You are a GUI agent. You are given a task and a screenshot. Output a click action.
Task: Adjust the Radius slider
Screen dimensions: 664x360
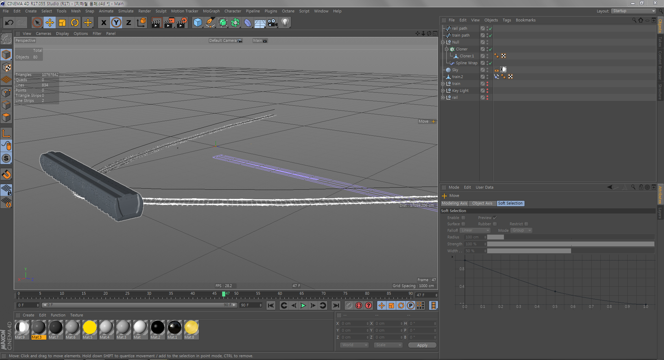click(x=571, y=237)
